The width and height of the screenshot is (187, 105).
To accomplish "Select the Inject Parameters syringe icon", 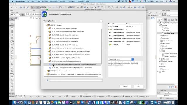I will pyautogui.click(x=27, y=7).
